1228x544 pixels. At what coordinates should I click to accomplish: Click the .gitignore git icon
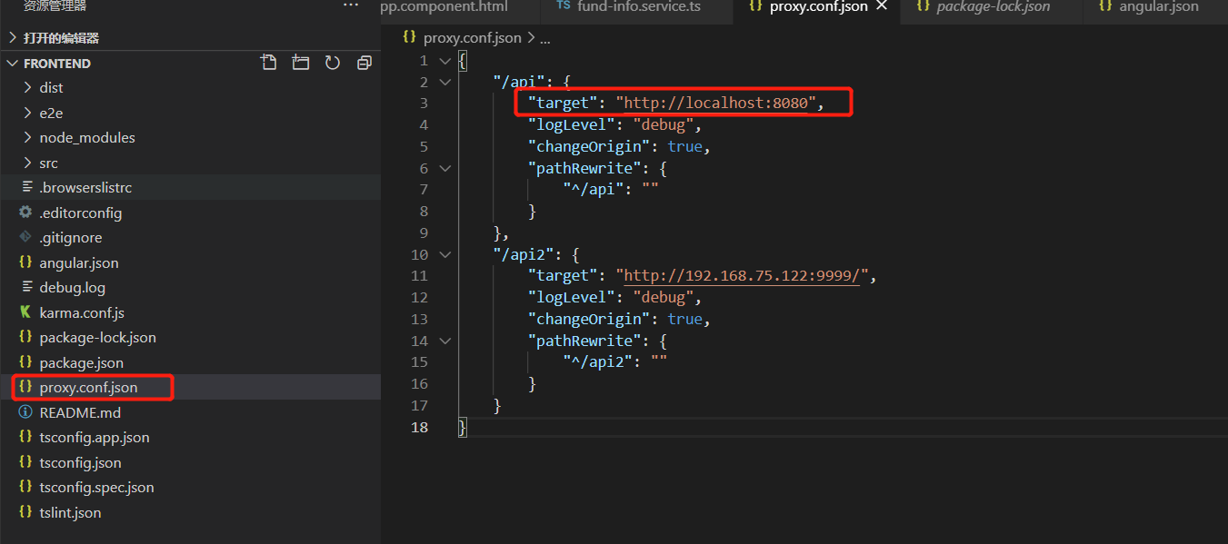click(25, 237)
